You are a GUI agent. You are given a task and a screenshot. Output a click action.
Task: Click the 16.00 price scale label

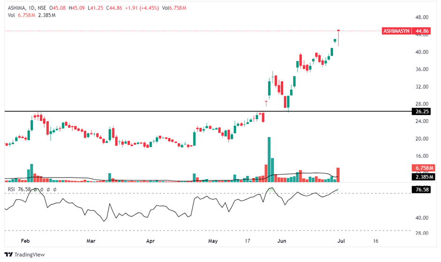(423, 156)
